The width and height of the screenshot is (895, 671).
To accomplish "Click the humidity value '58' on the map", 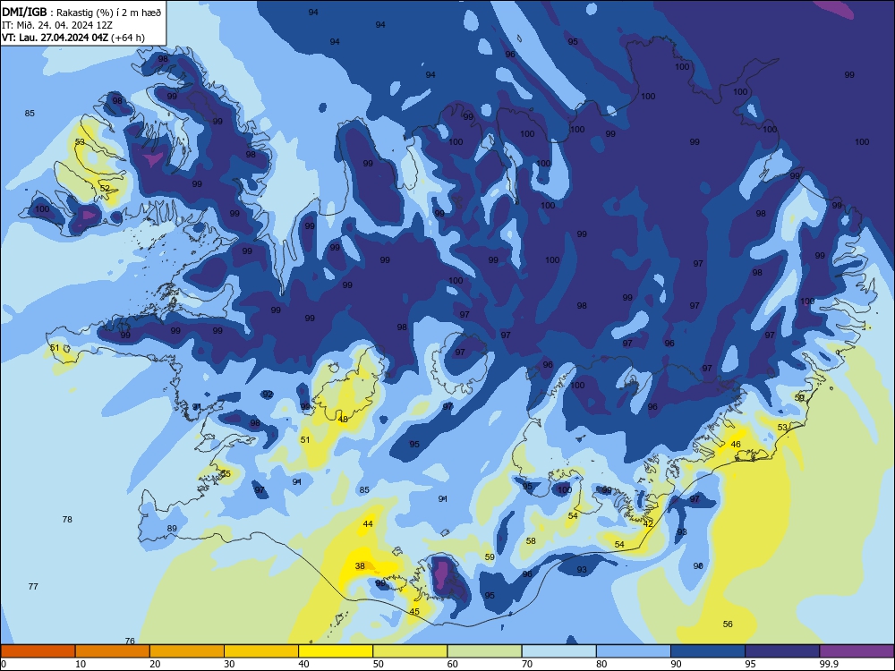I will coord(531,541).
